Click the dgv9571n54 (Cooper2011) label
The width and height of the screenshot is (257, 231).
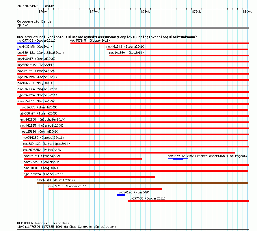[x=90, y=40]
